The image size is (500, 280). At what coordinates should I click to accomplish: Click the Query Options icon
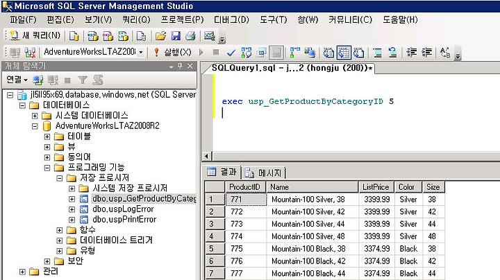pyautogui.click(x=262, y=53)
